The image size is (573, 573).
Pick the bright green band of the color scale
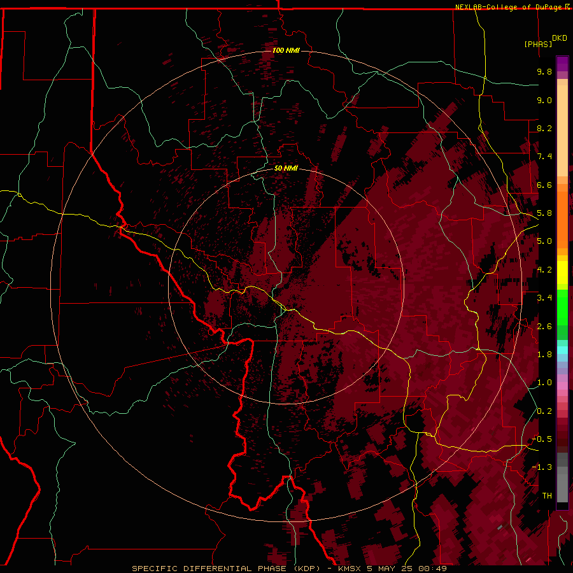pyautogui.click(x=562, y=308)
